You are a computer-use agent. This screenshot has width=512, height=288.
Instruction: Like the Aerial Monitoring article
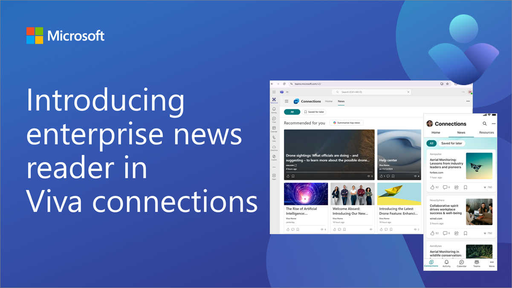[x=432, y=187]
